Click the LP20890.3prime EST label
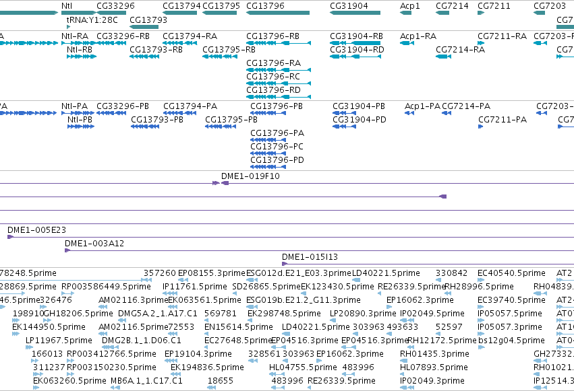 363,314
